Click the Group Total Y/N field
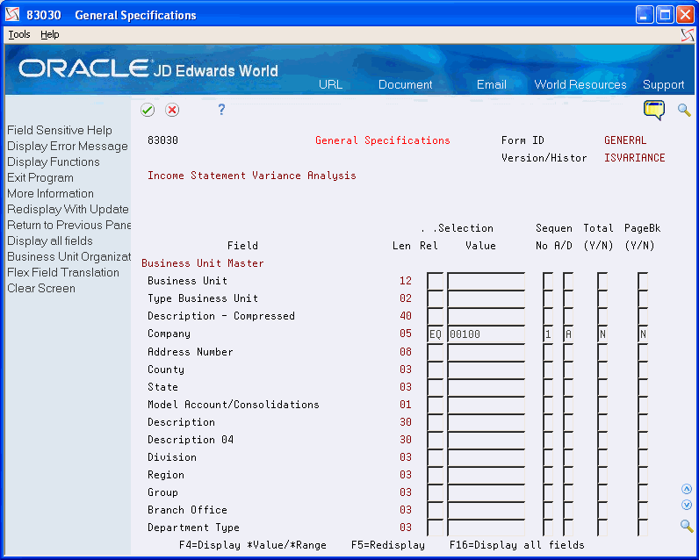This screenshot has width=699, height=560. coord(602,492)
